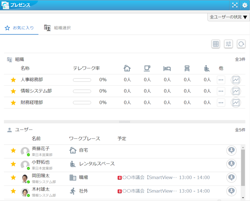Switch to grid view icon

coord(216,44)
